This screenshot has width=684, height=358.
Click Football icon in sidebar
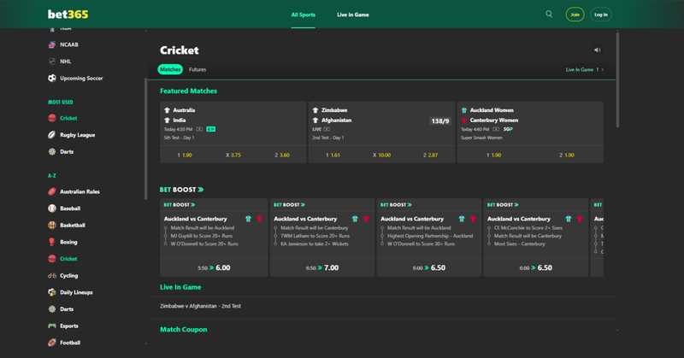pos(52,343)
